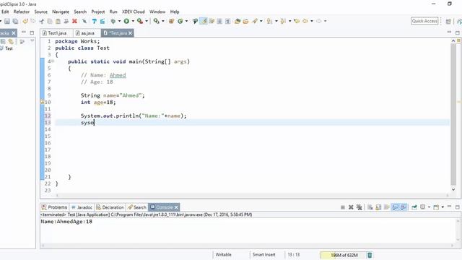
Task: Click the Terminate square icon in Console
Action: 343,207
